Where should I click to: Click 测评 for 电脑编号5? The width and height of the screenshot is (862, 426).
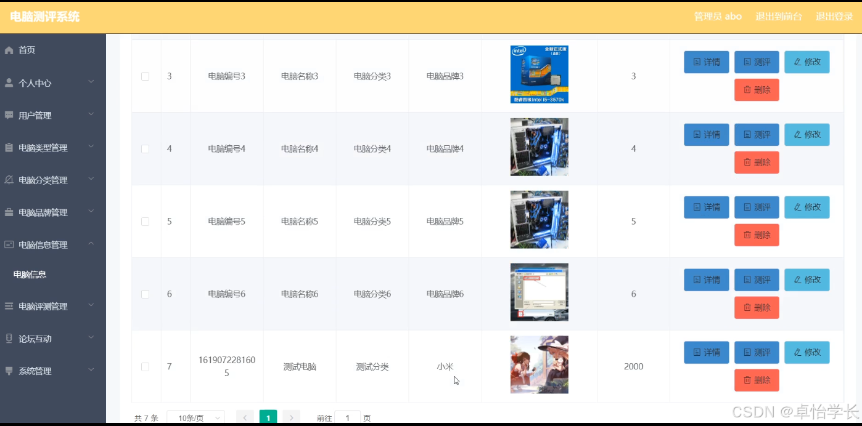click(x=757, y=207)
